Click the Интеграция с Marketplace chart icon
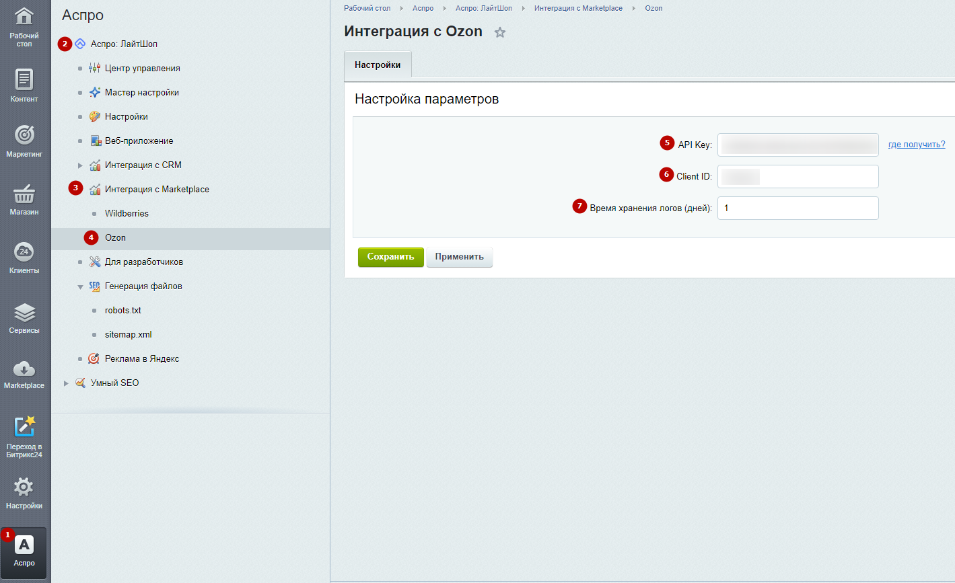 [x=94, y=190]
